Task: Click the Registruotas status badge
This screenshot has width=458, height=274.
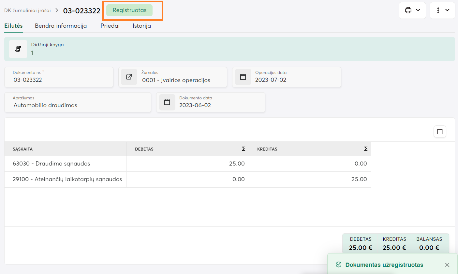Action: click(129, 10)
